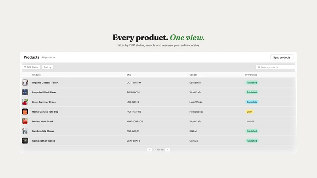Image resolution: width=317 pixels, height=178 pixels.
Task: Select Organic Cotton T-Shirt product name
Action: 45,83
